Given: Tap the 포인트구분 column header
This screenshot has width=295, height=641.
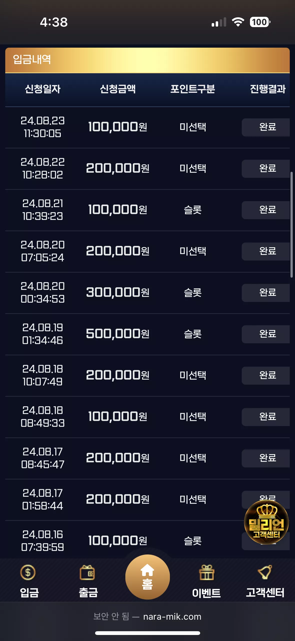Looking at the screenshot, I should pos(193,89).
